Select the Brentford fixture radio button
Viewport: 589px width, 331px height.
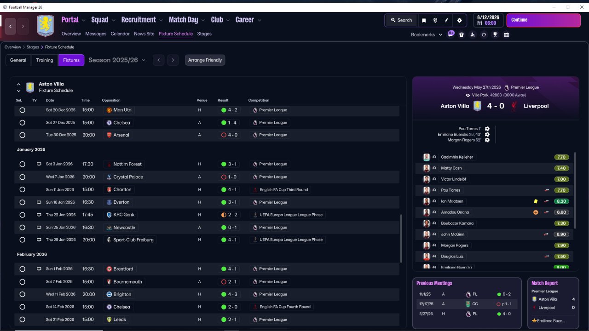pyautogui.click(x=22, y=269)
